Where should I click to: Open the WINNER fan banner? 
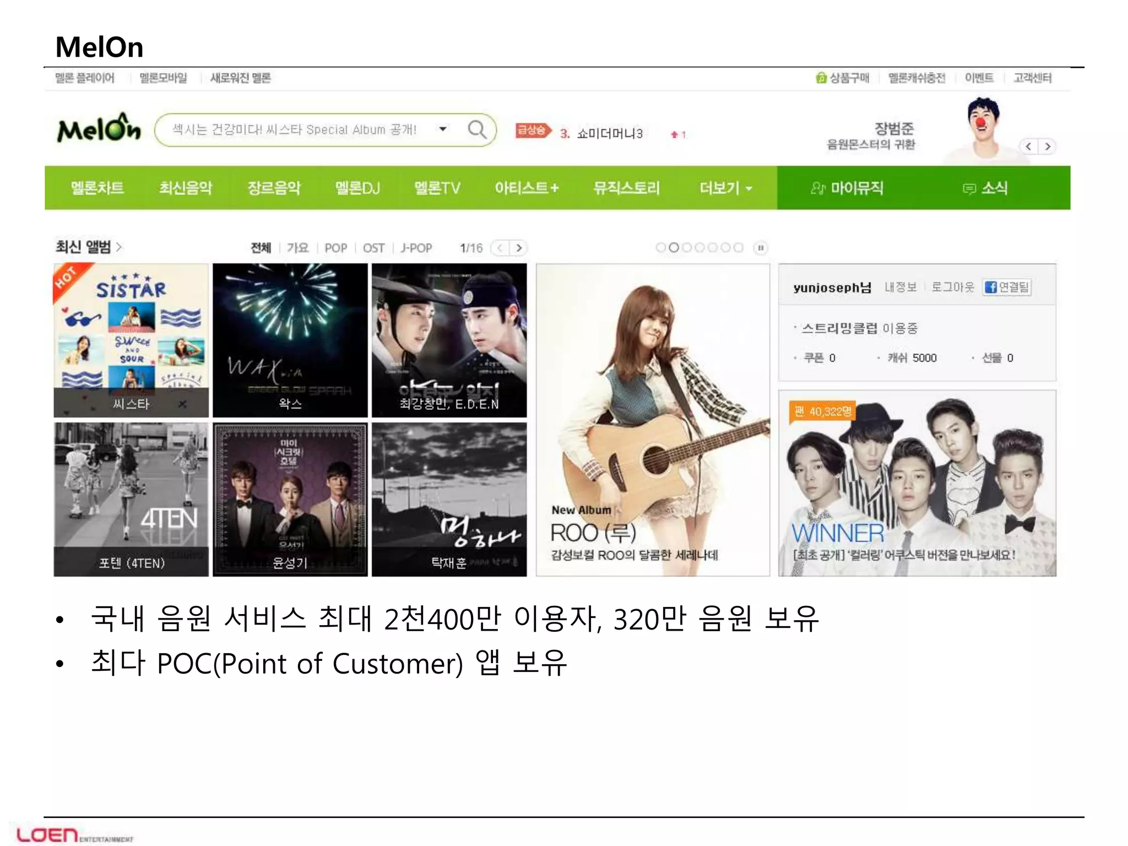[917, 483]
